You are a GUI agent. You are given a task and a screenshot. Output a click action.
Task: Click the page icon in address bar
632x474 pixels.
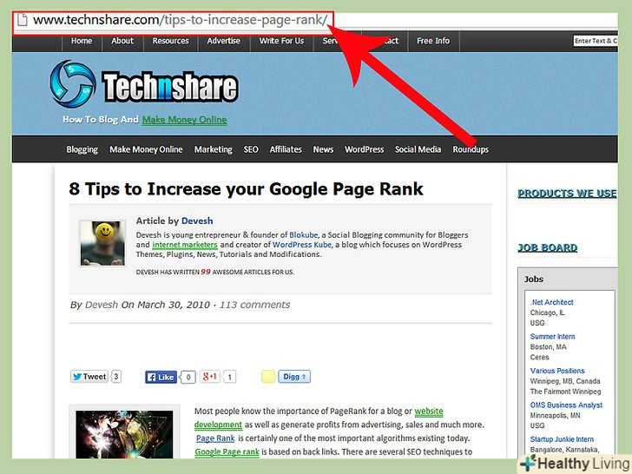tap(23, 20)
